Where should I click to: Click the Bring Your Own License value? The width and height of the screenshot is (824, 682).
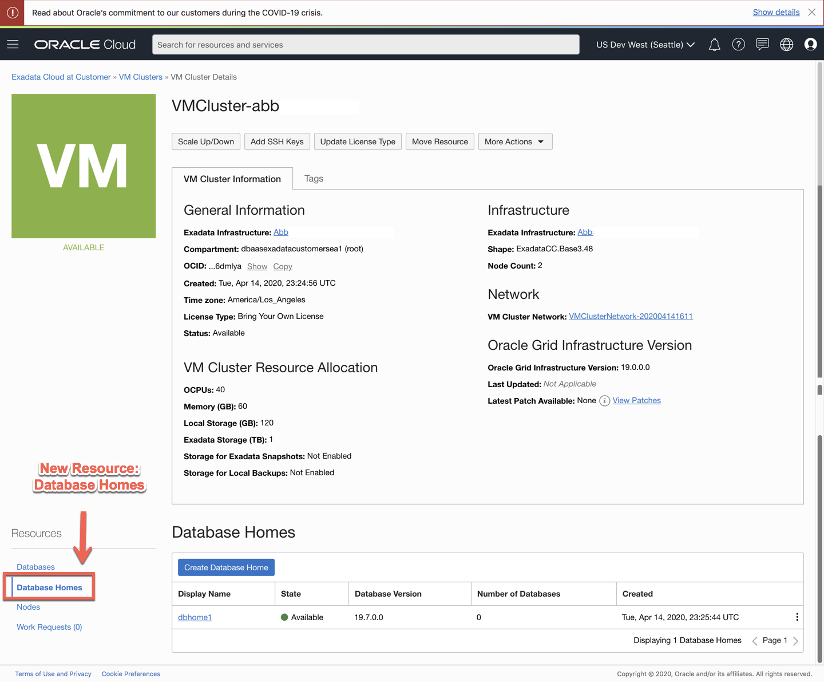tap(281, 316)
